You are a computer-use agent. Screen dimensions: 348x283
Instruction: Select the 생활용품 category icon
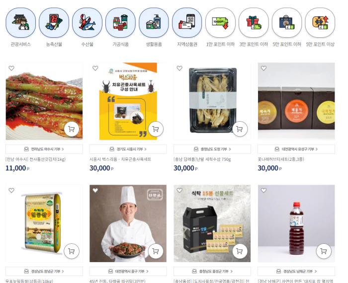point(154,23)
